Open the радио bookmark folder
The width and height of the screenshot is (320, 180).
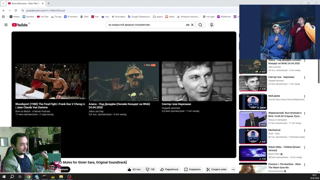(x=158, y=17)
